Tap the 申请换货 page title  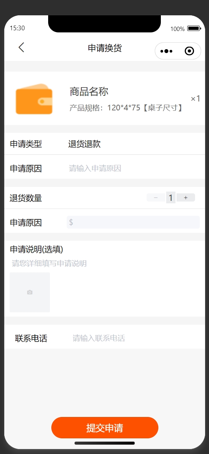[x=105, y=48]
